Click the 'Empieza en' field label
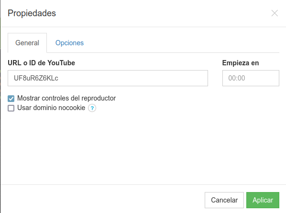The width and height of the screenshot is (286, 213). pos(241,63)
